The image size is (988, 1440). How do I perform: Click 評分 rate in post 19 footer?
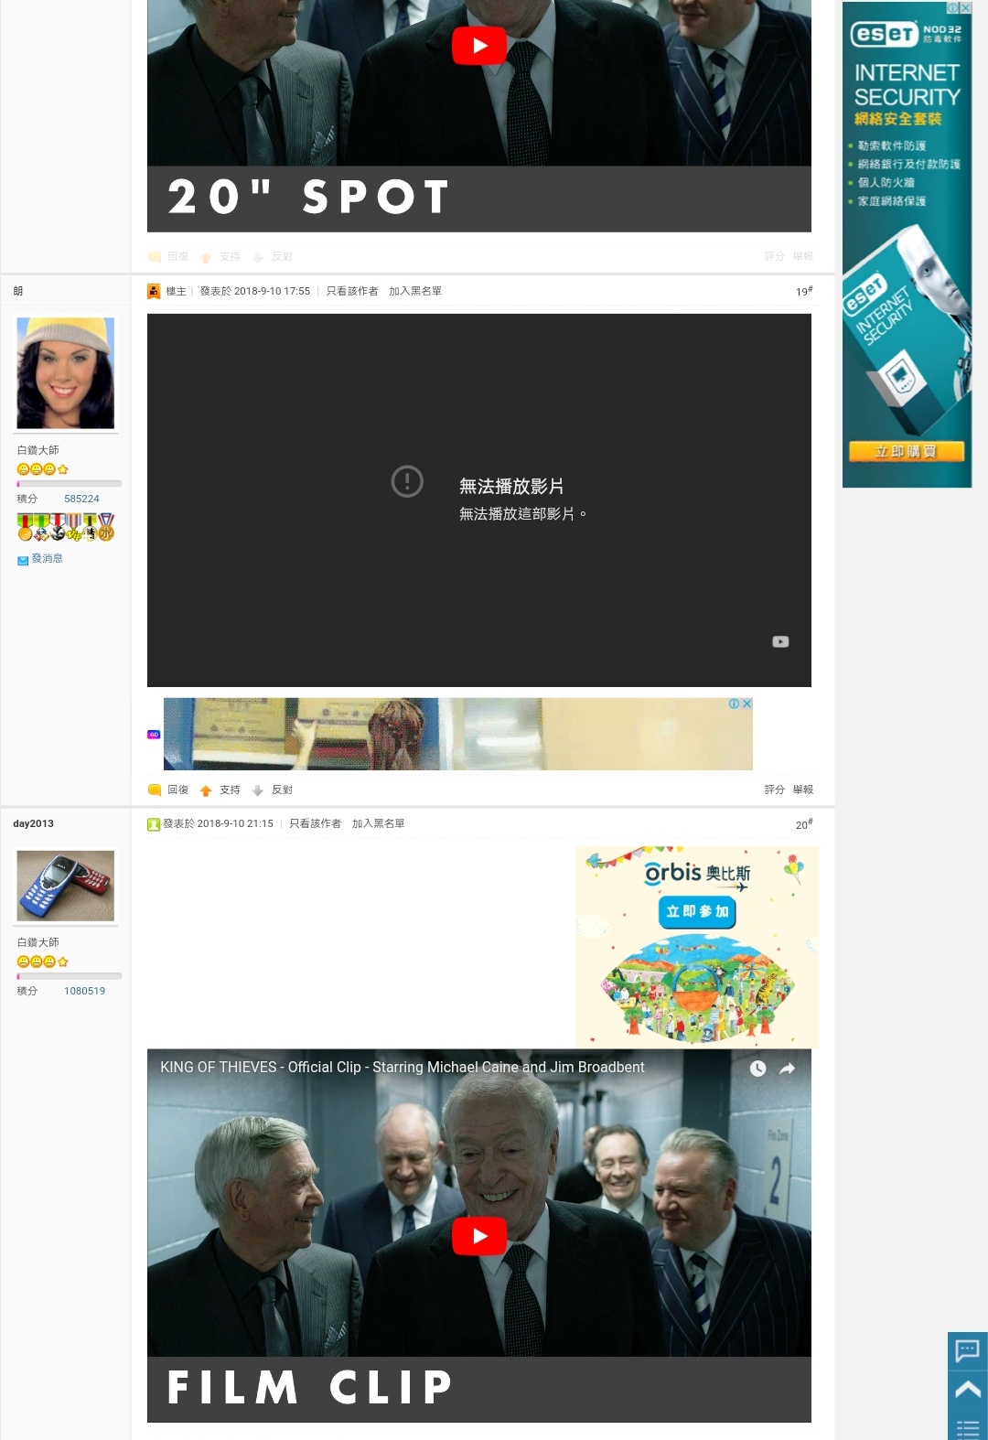(x=775, y=790)
